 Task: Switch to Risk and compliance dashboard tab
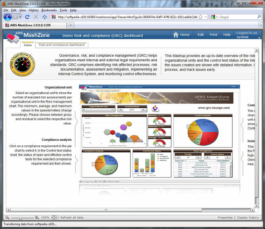(62, 45)
